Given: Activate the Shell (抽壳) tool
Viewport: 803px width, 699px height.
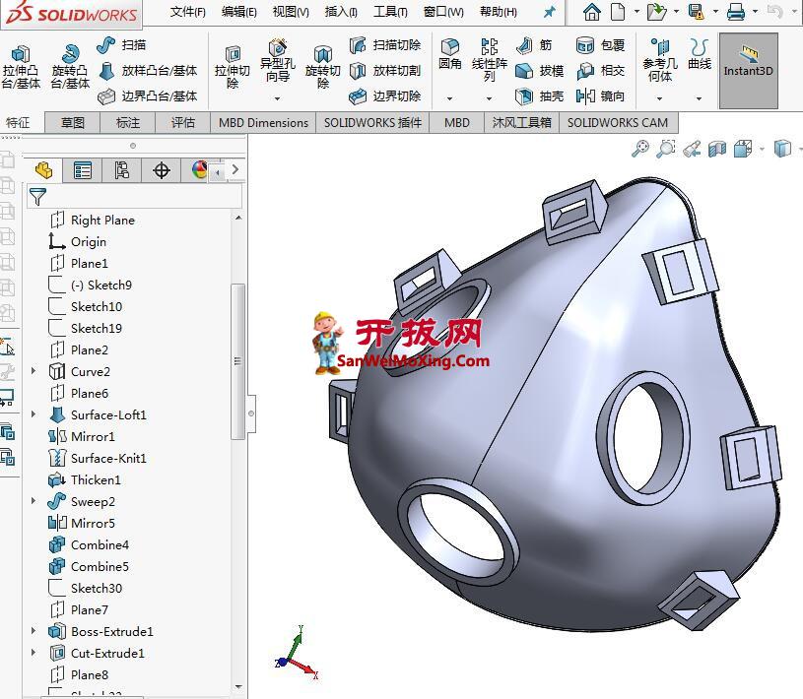Looking at the screenshot, I should click(x=539, y=96).
